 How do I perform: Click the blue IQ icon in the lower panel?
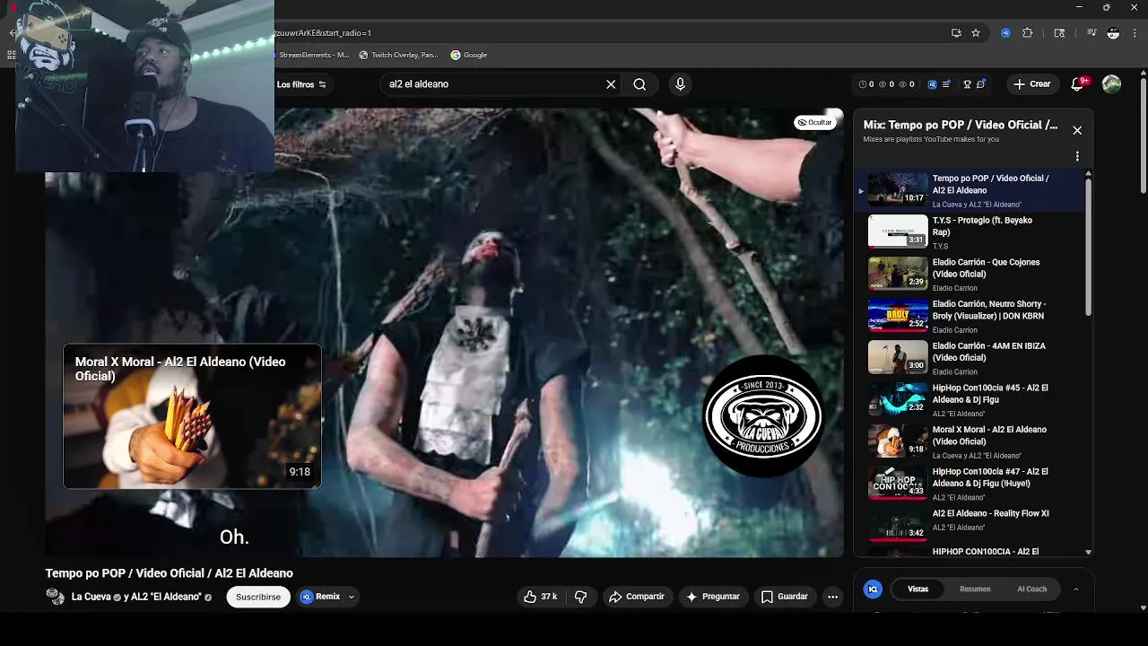[872, 589]
